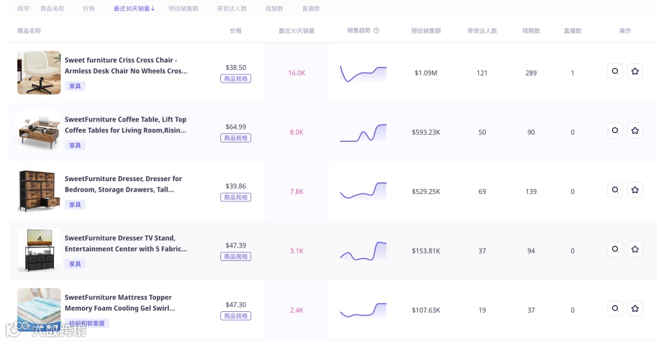Toggle 最近30天销量 descending sort
663x342 pixels.
[x=134, y=9]
